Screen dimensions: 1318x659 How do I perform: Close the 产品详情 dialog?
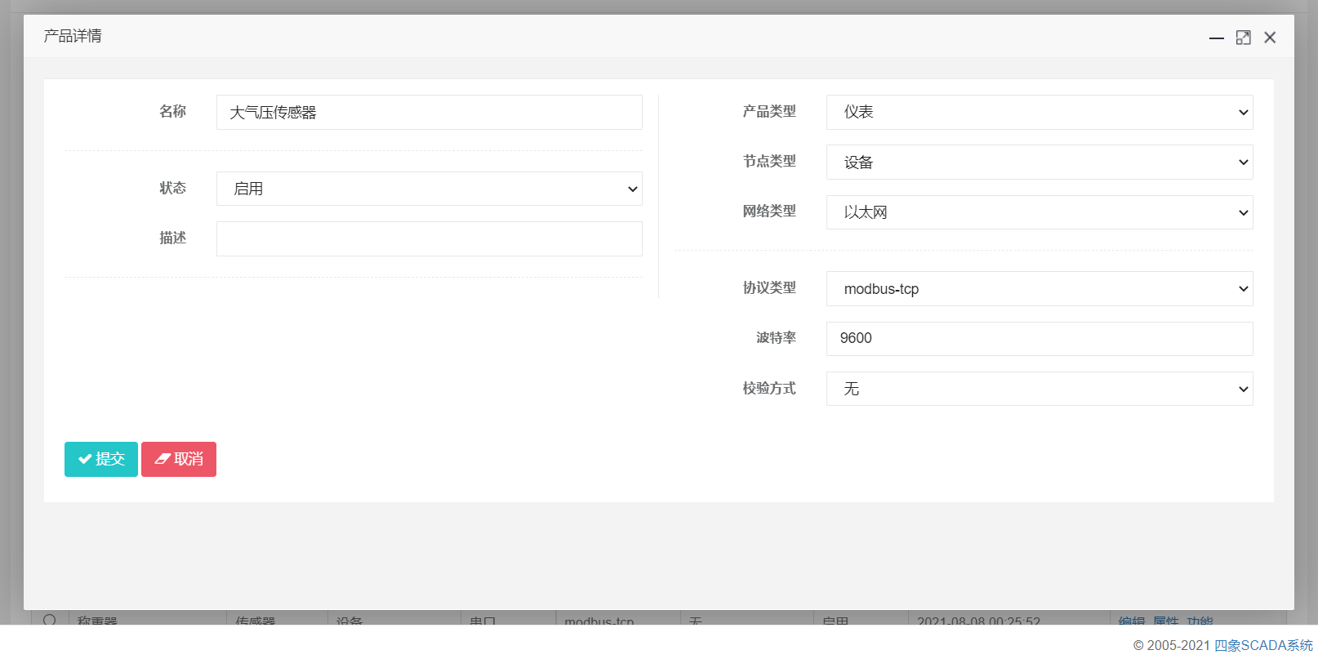tap(1270, 38)
